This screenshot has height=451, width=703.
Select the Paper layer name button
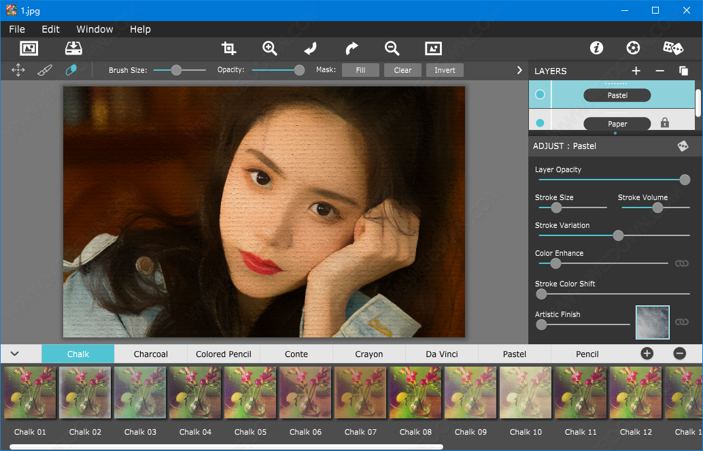617,124
